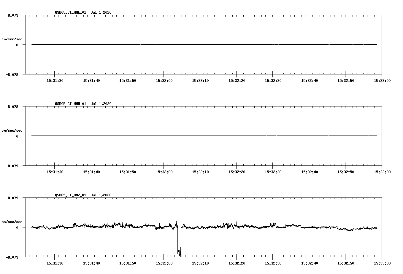Click the 0 axis value on HNZ plot
Image resolution: width=403 pixels, height=274 pixels.
[x=17, y=227]
